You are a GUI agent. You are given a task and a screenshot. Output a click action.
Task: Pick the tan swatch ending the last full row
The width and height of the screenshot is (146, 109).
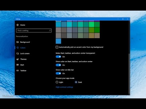(97, 35)
